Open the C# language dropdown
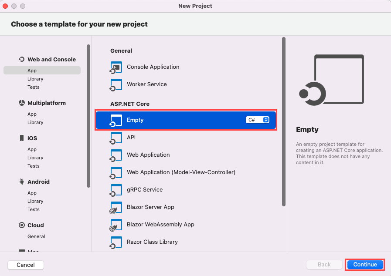 click(257, 120)
